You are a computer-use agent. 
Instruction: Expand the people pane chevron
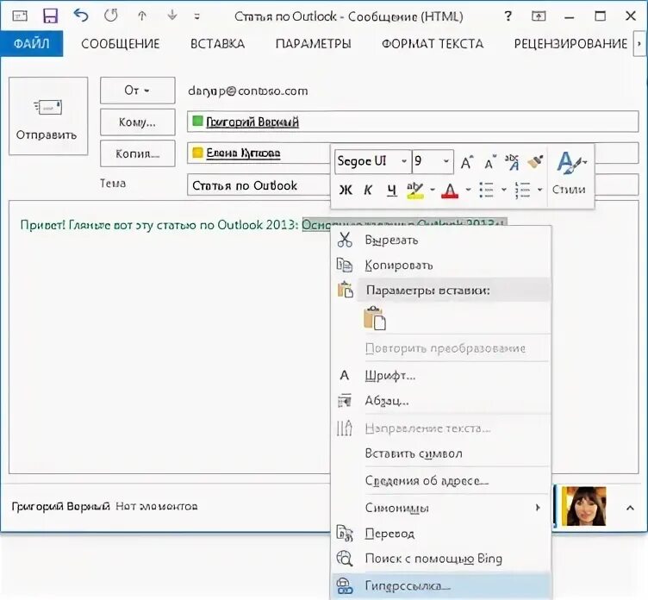(630, 508)
